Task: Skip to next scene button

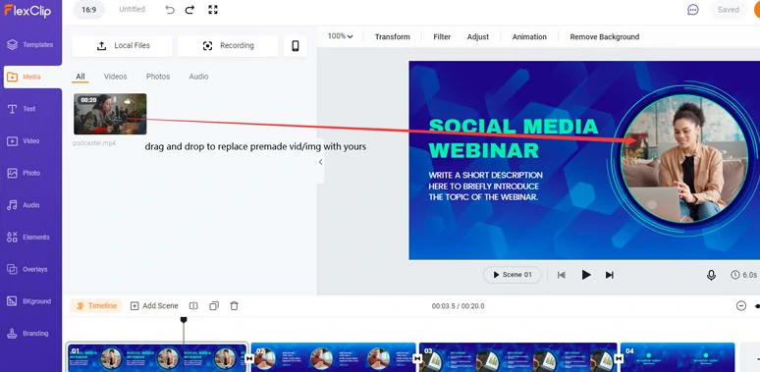Action: (610, 275)
